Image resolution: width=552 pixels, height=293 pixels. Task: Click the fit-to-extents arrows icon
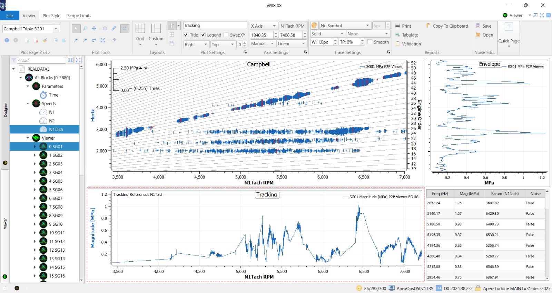(103, 40)
